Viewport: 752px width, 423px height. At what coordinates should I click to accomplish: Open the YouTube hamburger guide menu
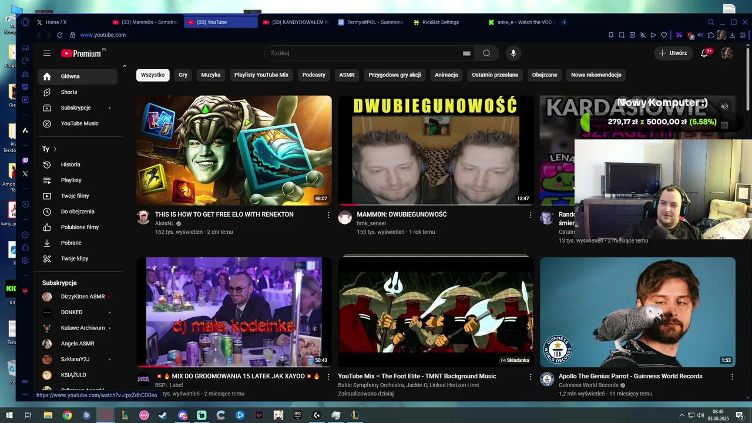pyautogui.click(x=47, y=53)
